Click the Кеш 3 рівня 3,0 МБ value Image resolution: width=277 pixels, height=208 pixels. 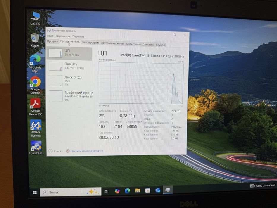click(x=175, y=138)
